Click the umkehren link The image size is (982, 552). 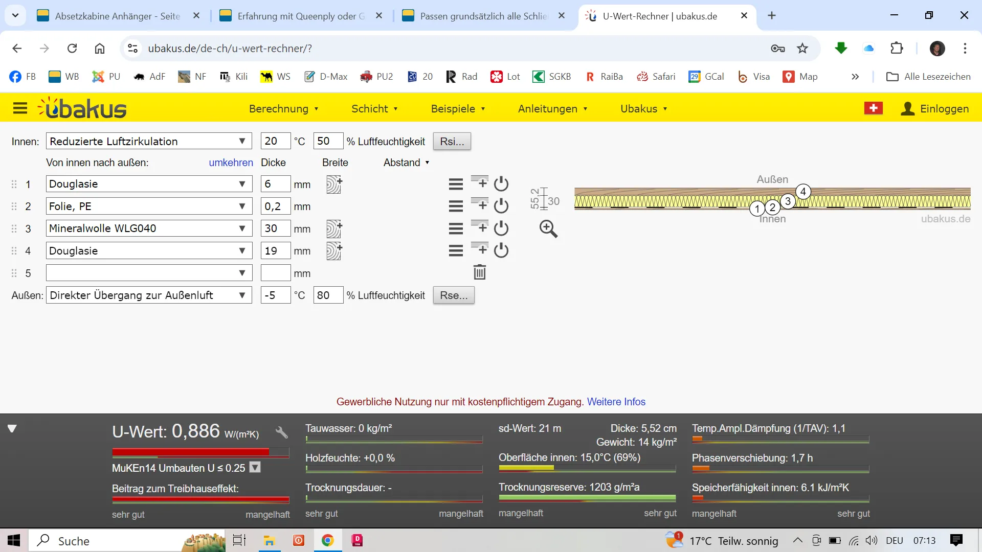coord(231,163)
